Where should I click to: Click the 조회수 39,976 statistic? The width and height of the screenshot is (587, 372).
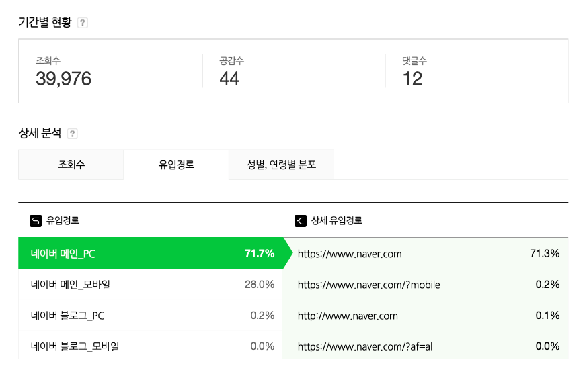point(63,79)
